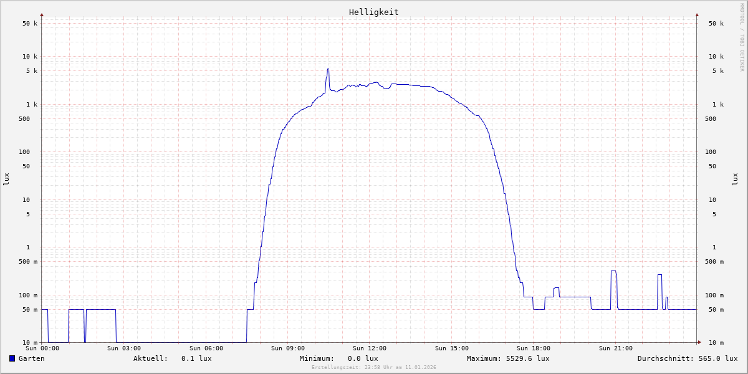Click the arrow atop the left y-axis

click(x=42, y=14)
